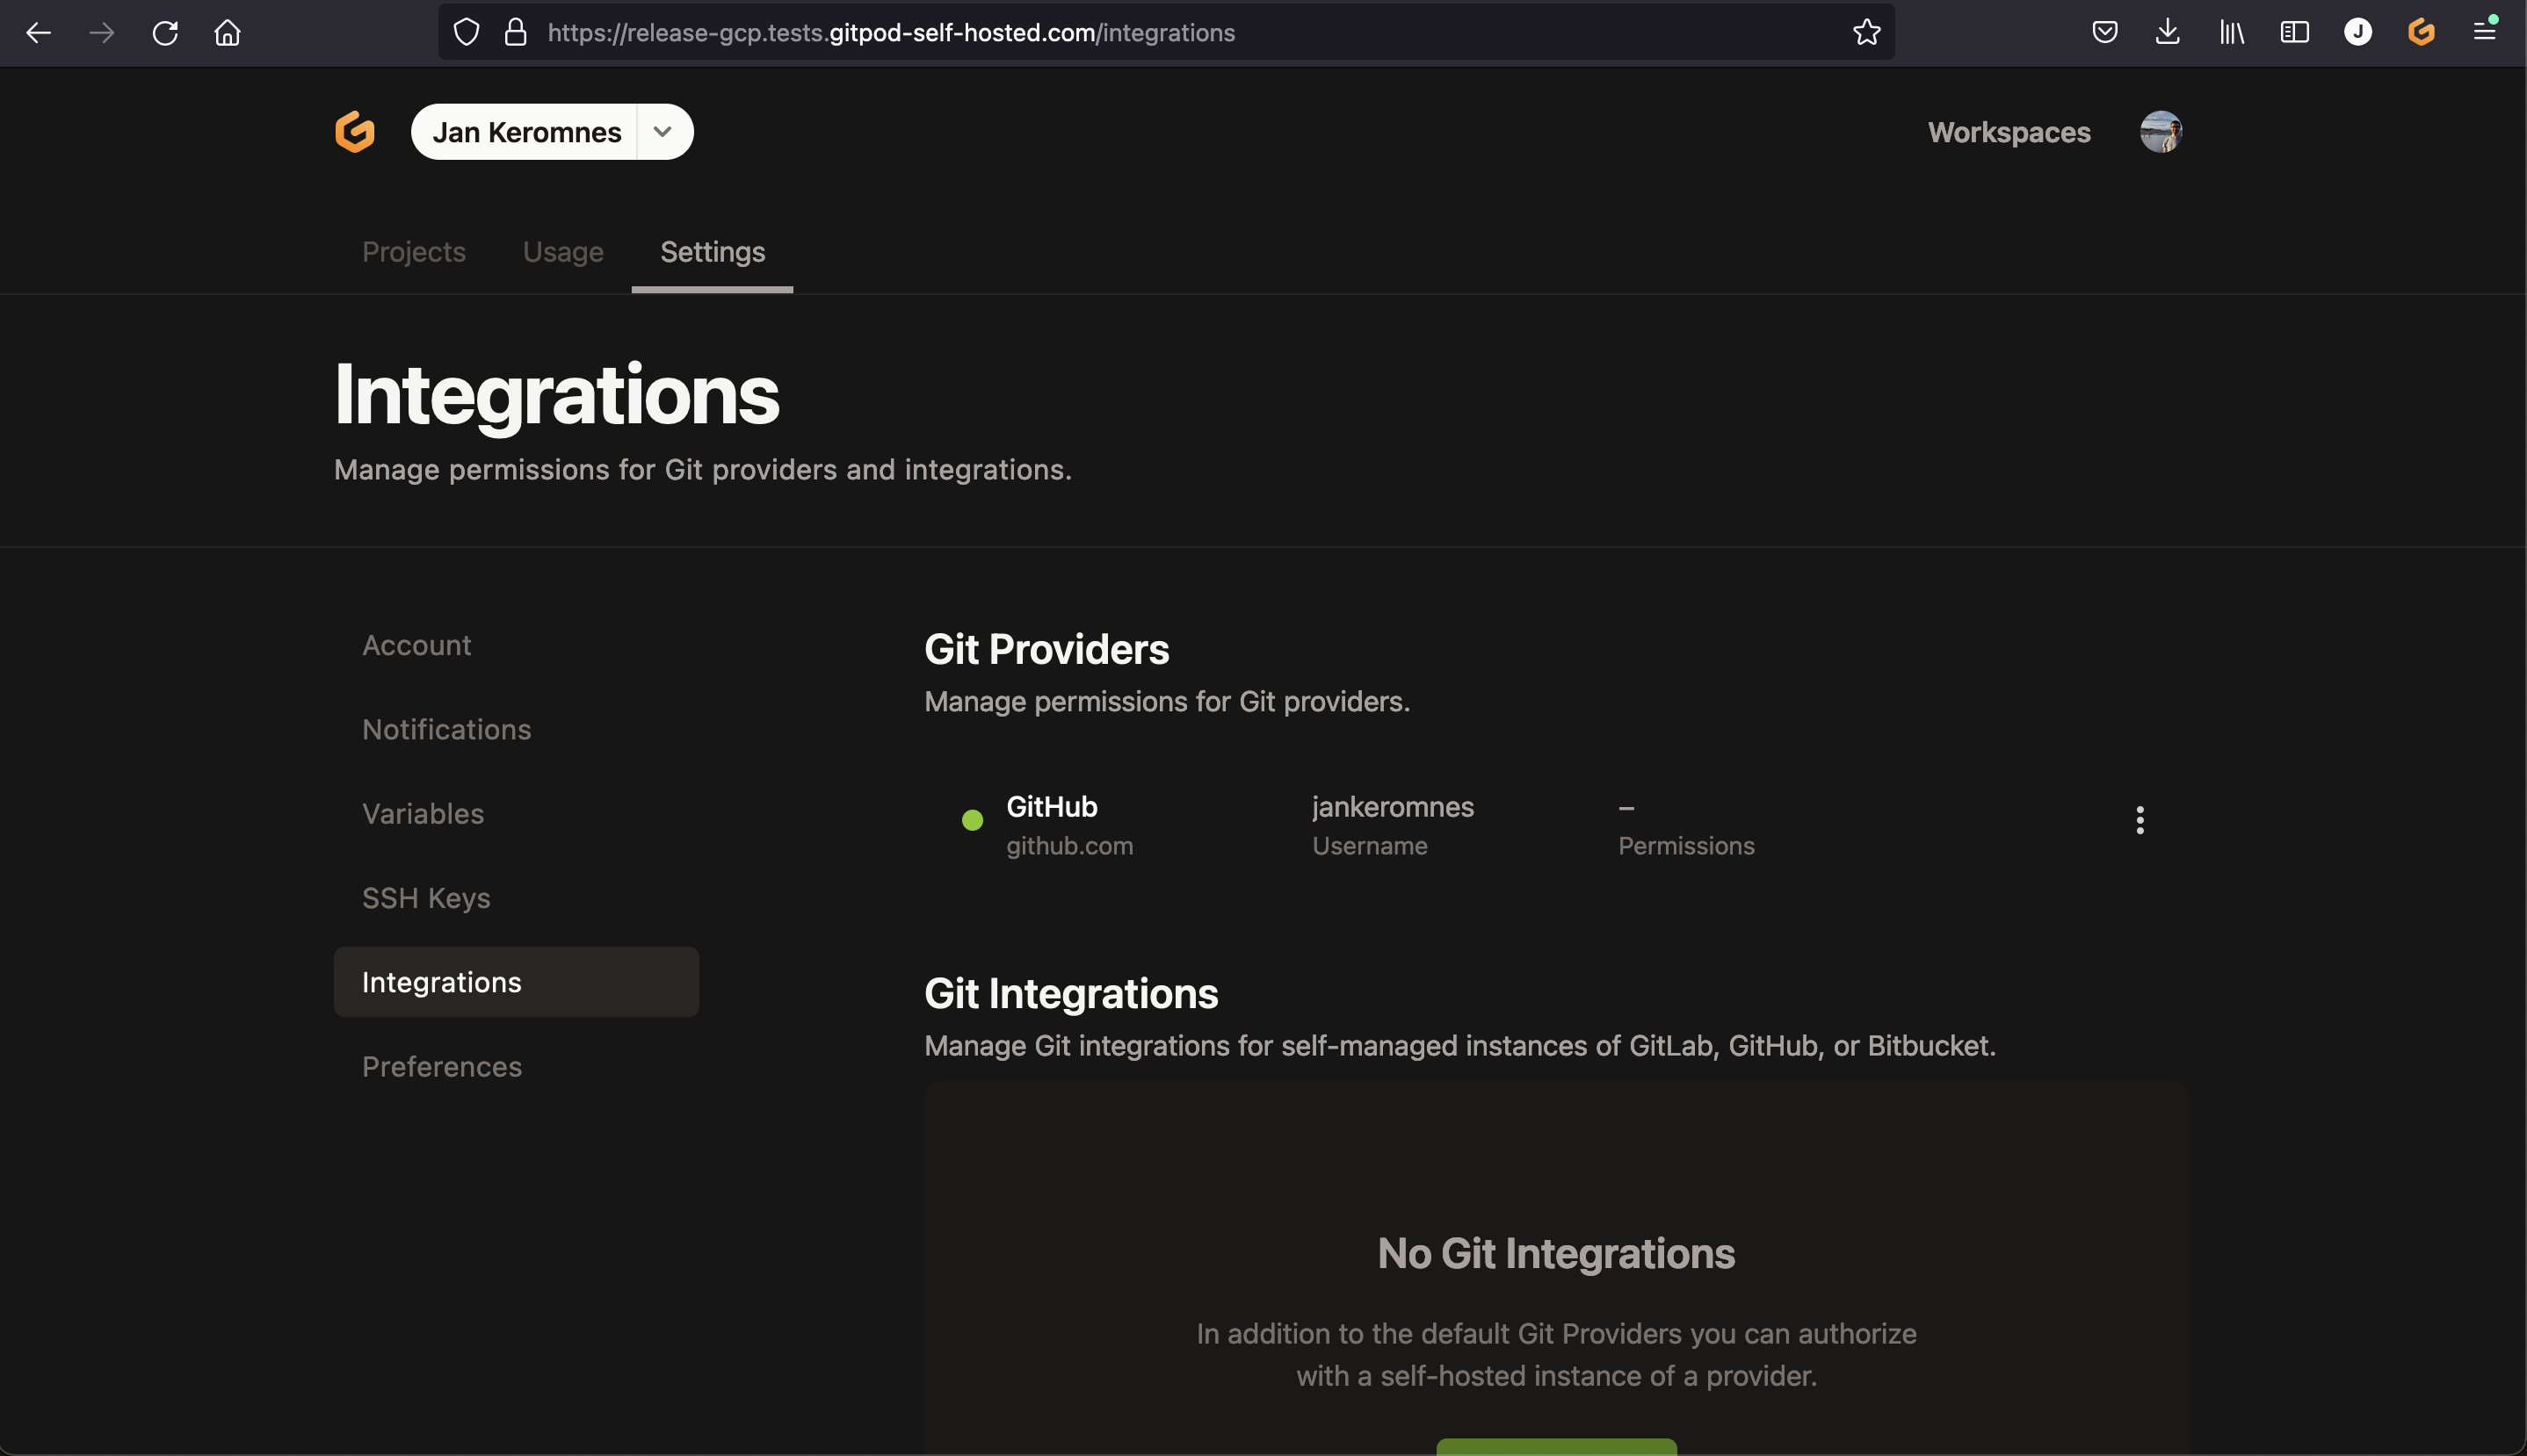
Task: Open the Workspaces link
Action: [x=2008, y=132]
